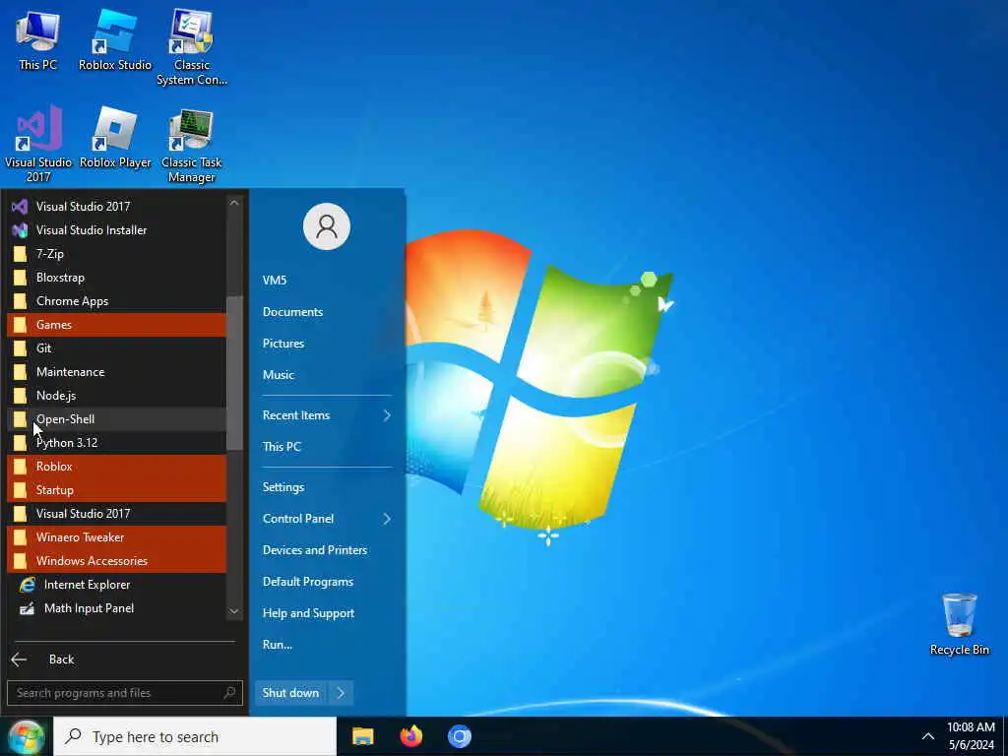The height and width of the screenshot is (756, 1008).
Task: Open the Visual Studio 2017 app entry at the top of the list
Action: point(116,207)
